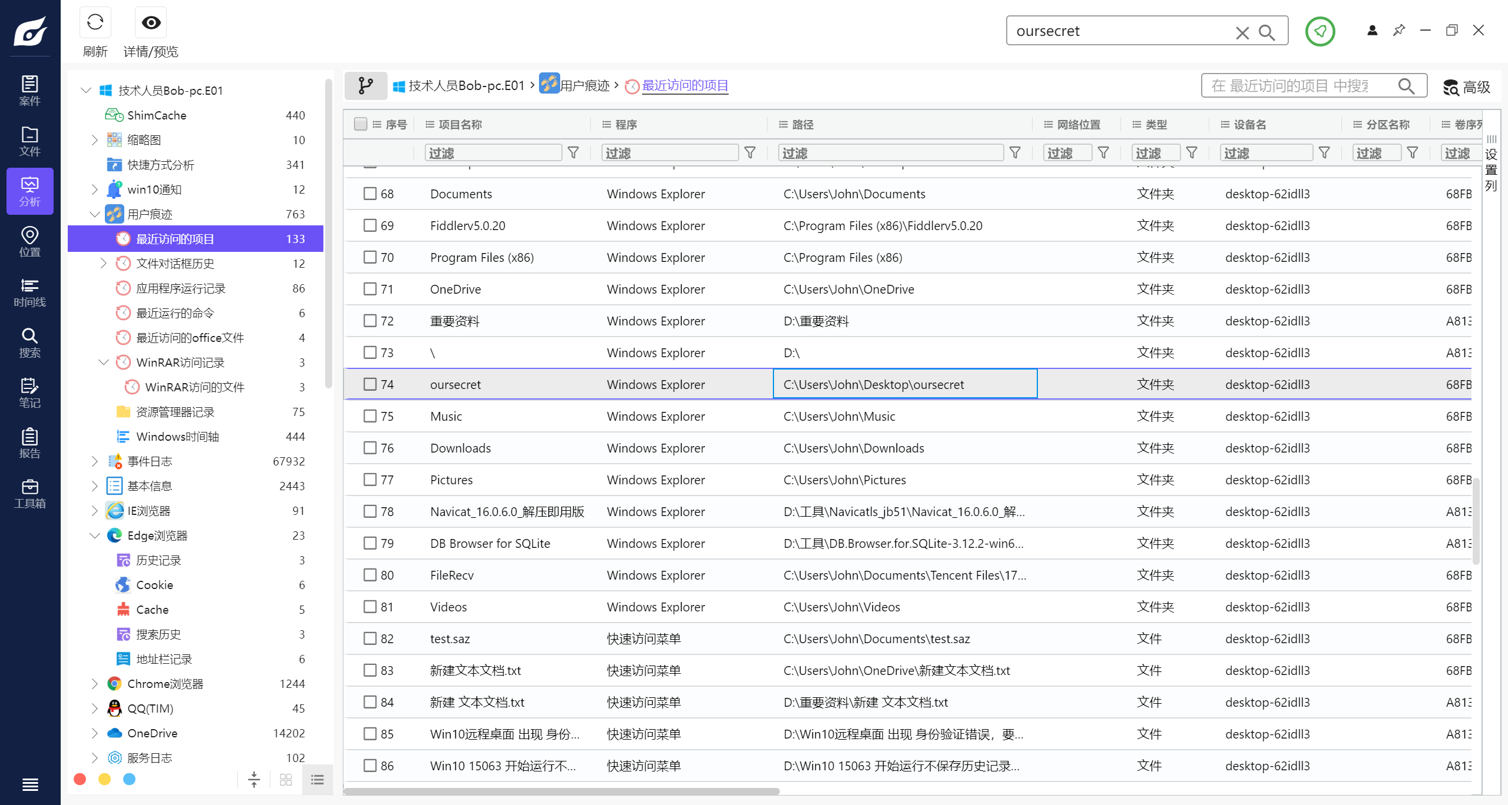Click the filter funnel on 项目名称 column
1508x805 pixels.
pyautogui.click(x=573, y=152)
